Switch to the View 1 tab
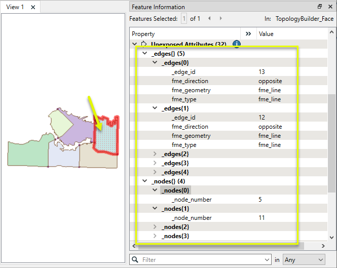 click(15, 7)
